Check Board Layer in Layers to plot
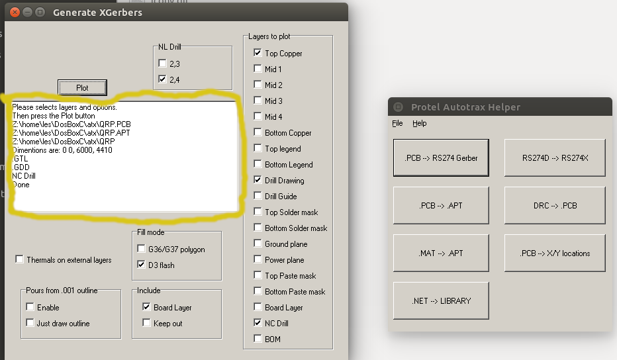The height and width of the screenshot is (360, 617). 258,306
